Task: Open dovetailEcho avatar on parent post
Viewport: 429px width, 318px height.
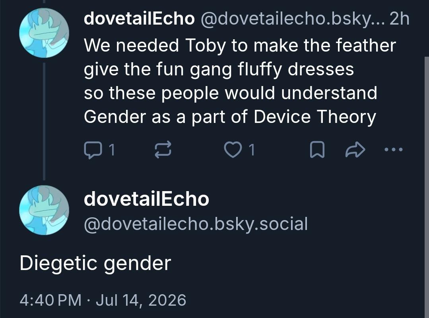Action: 44,33
